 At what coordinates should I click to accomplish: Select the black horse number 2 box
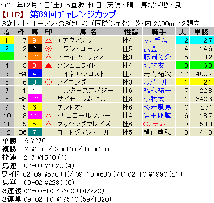pos(35,49)
